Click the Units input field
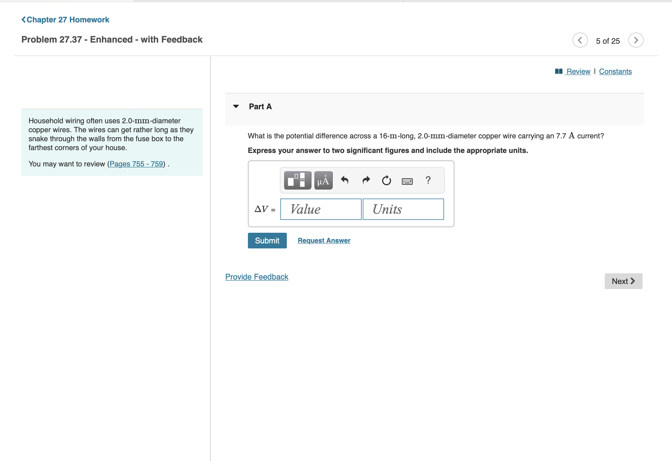The height and width of the screenshot is (461, 672). pyautogui.click(x=403, y=209)
